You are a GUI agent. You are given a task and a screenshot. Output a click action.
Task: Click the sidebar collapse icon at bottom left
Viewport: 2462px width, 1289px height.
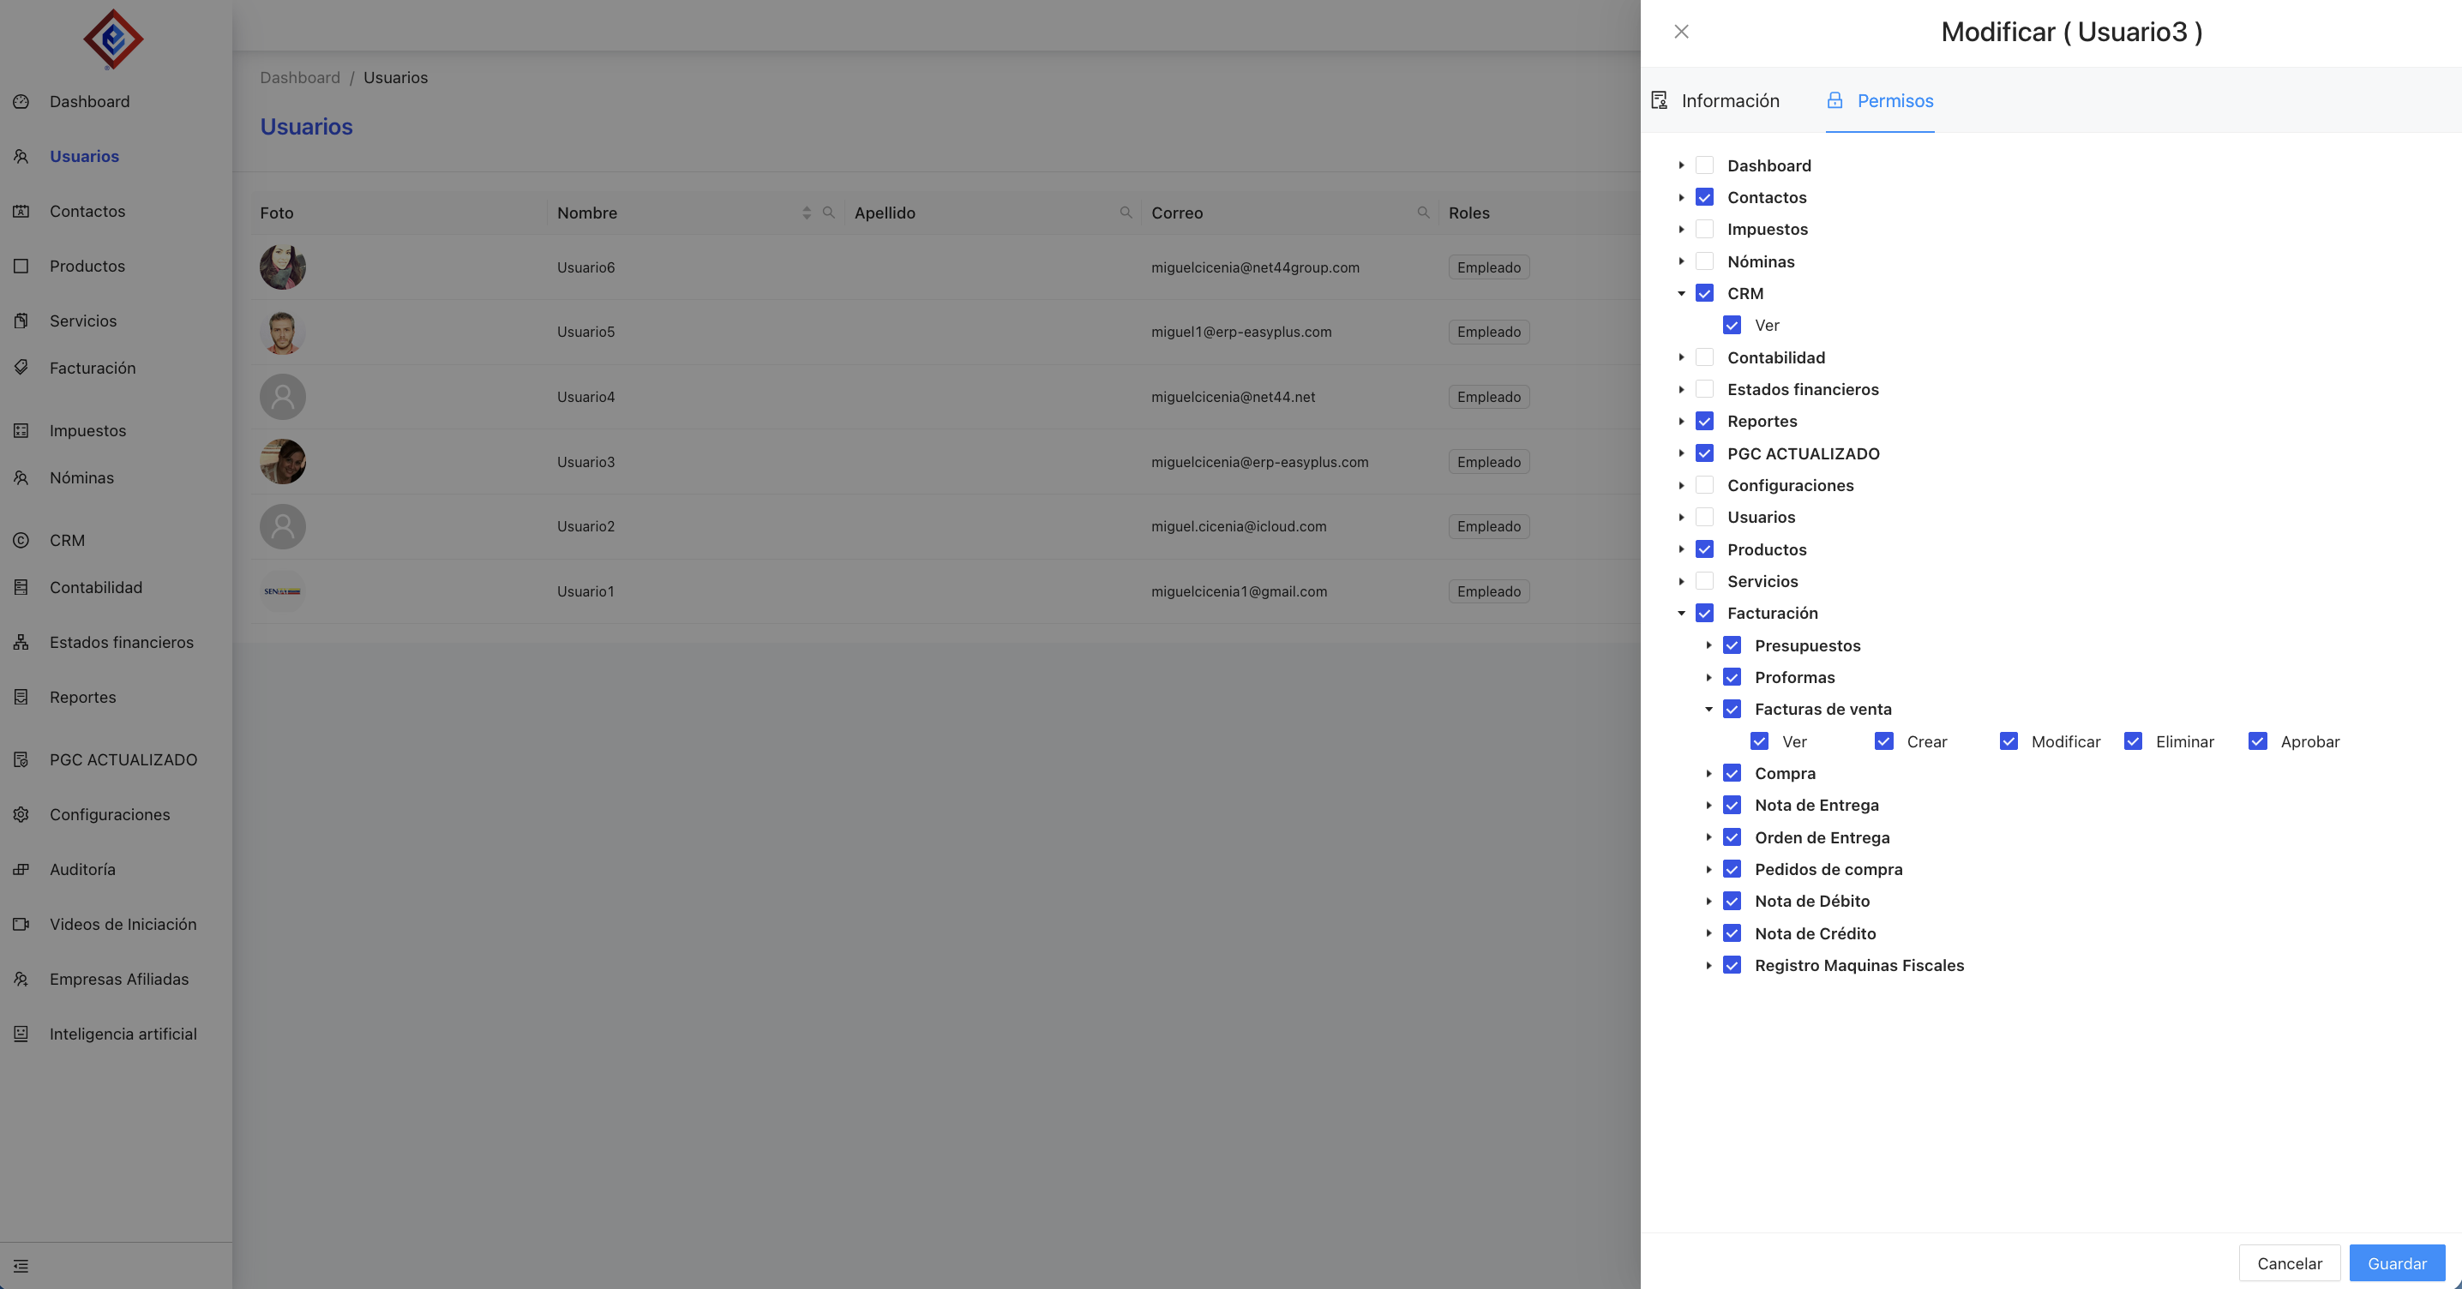coord(21,1266)
